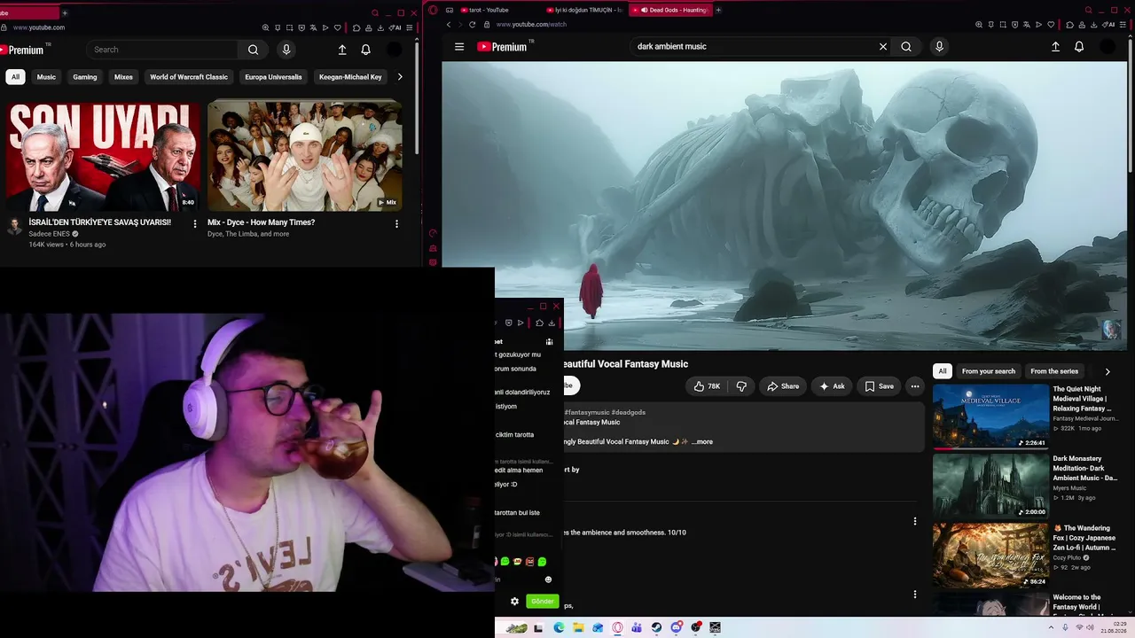Open the Sadece ENES channel link

(49, 234)
